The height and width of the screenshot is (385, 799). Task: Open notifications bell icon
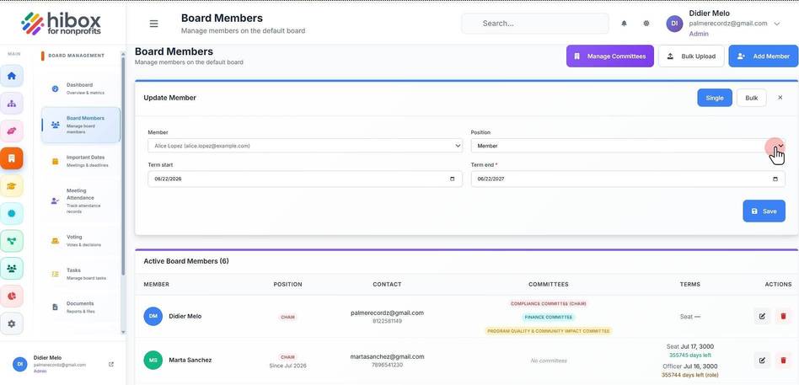pos(624,24)
